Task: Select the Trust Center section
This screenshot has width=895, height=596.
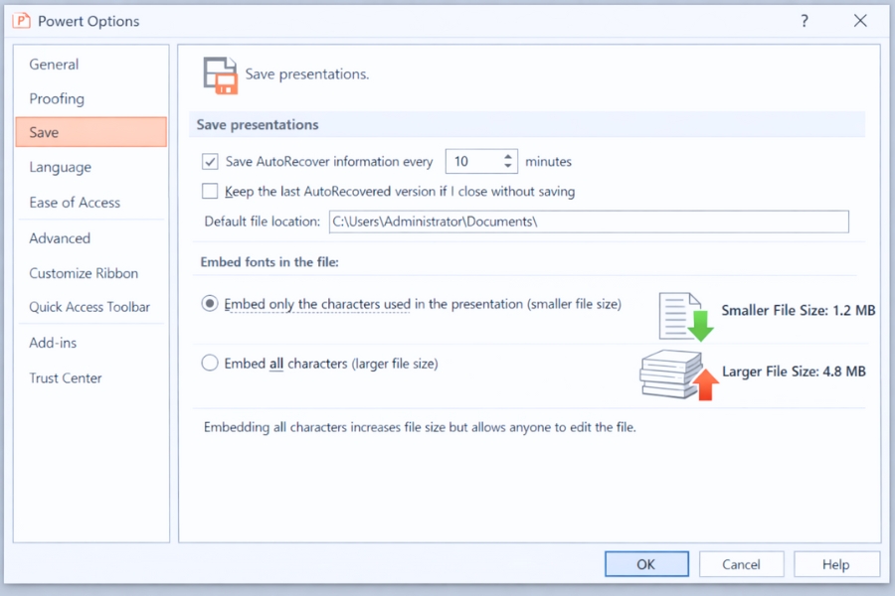Action: (x=66, y=377)
